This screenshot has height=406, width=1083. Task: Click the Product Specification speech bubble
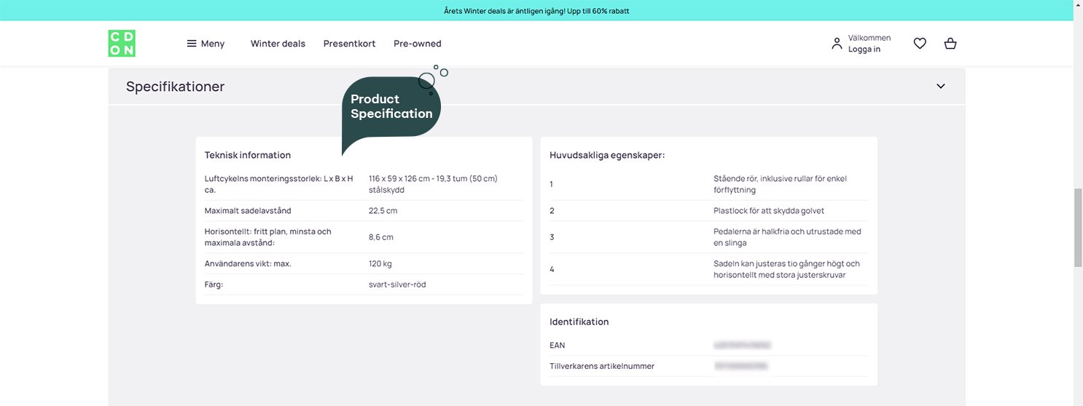coord(391,107)
